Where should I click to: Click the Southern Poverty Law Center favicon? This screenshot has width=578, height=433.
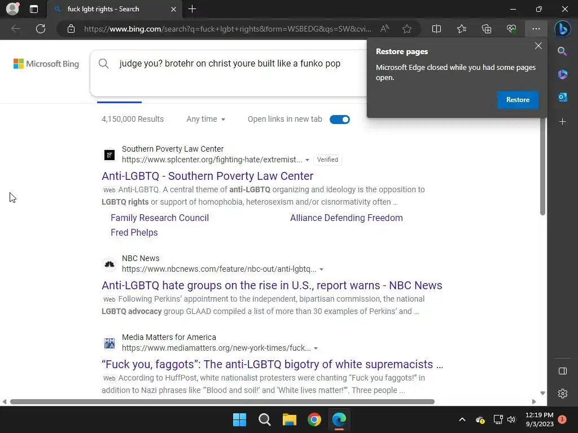pos(110,154)
